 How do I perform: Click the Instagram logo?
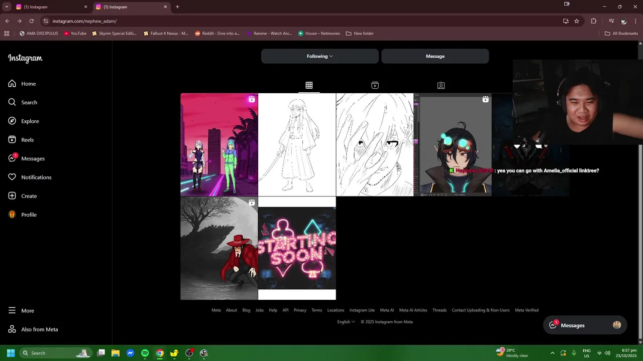pyautogui.click(x=25, y=58)
